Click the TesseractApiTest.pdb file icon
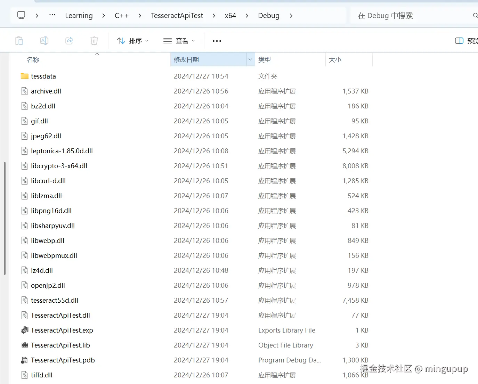Screen dimensions: 478x384 [24, 360]
